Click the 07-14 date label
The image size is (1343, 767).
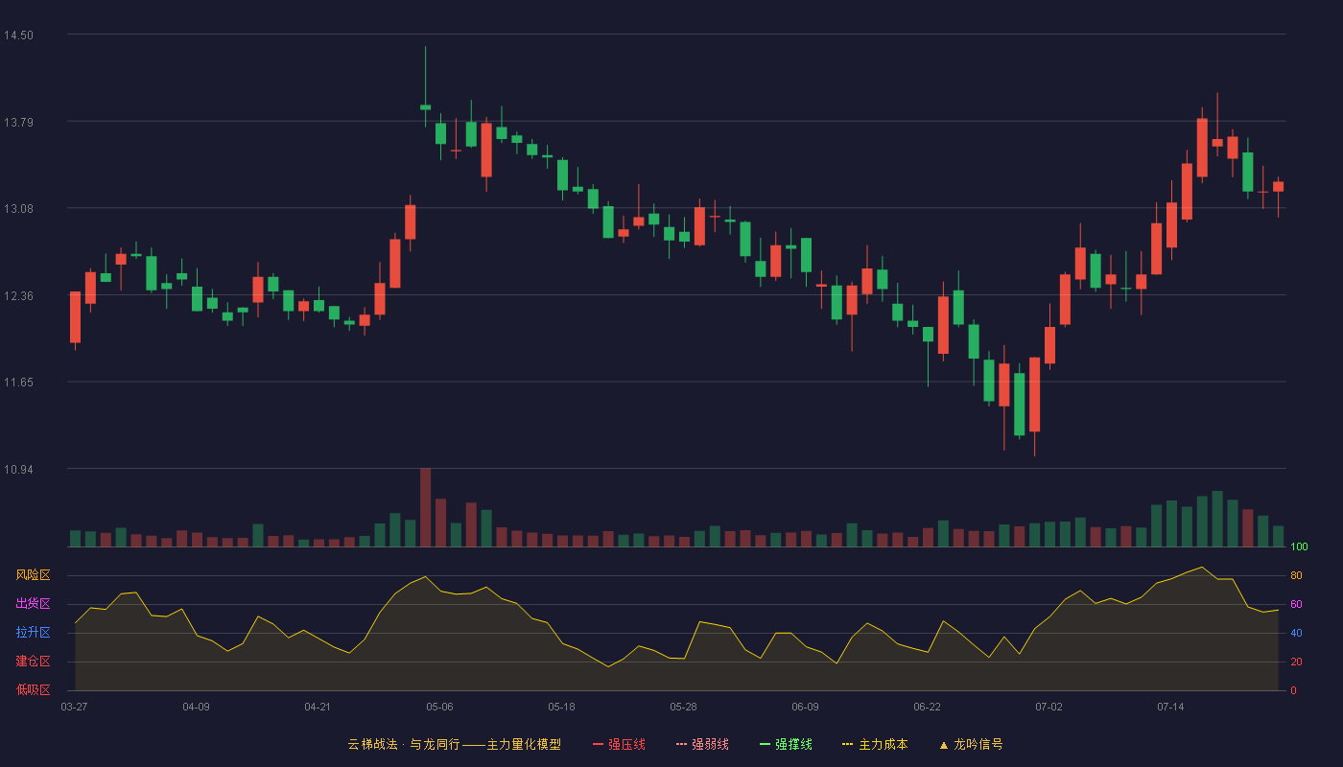tap(1170, 707)
